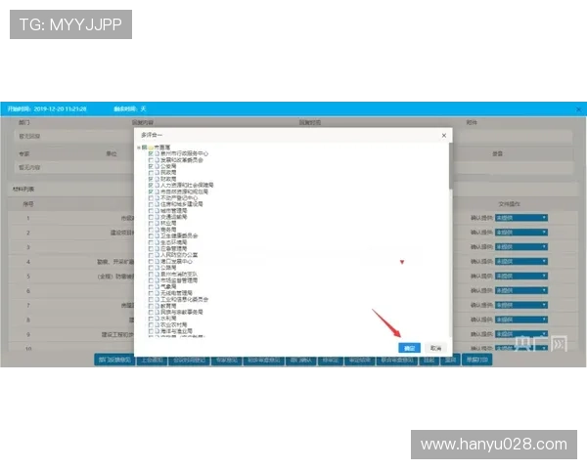Select the 交通运输局 checkbox
The height and width of the screenshot is (469, 587).
point(151,216)
